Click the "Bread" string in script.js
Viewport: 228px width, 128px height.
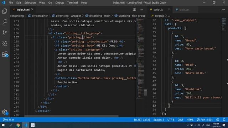coord(191,40)
